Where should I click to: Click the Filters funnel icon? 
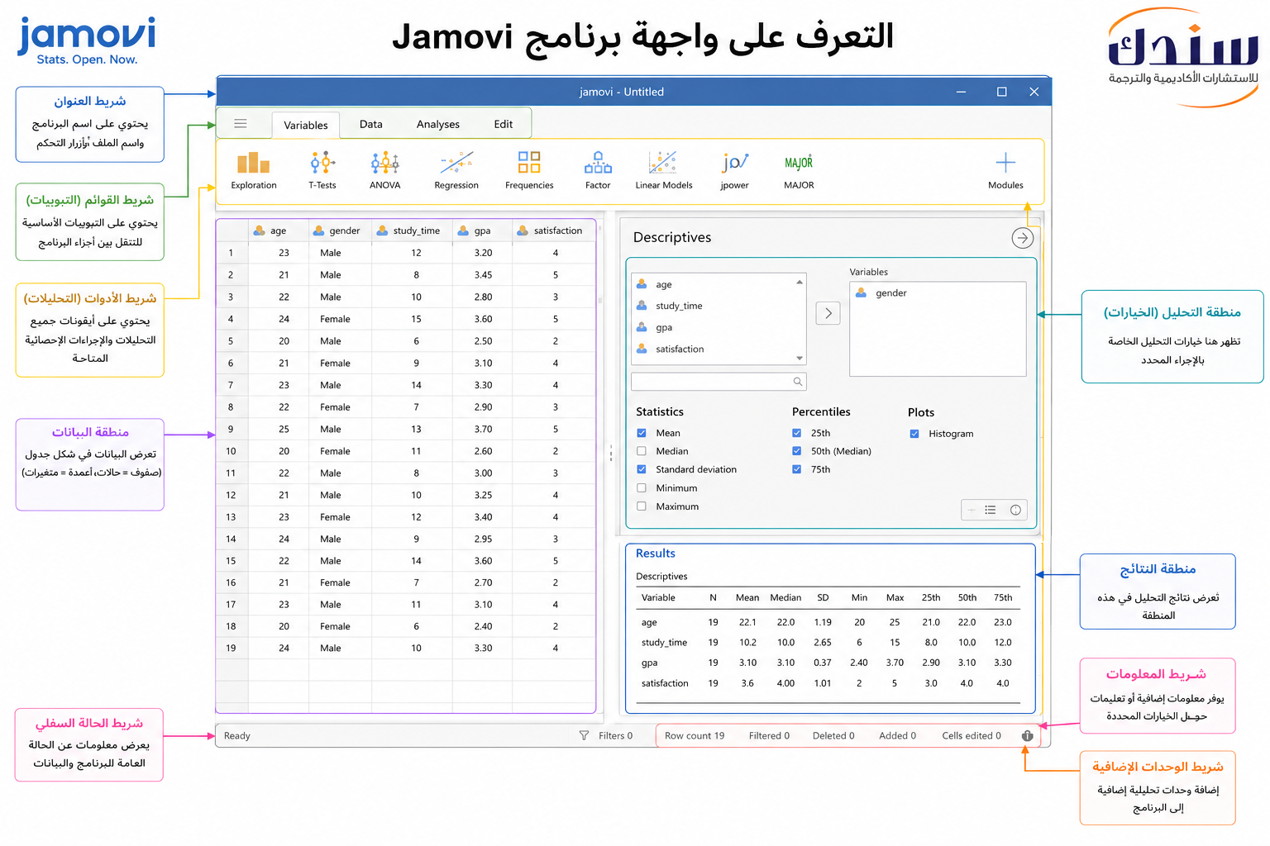pos(584,735)
